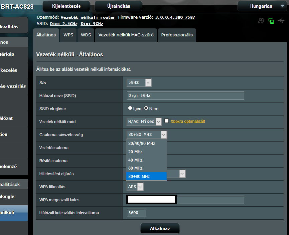
Task: Open the sidebar item ending in 'dongle'
Action: click(x=14, y=197)
